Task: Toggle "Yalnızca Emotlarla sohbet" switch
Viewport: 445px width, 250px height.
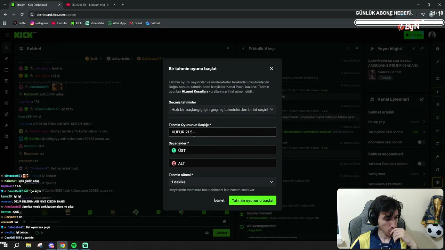Action: pyautogui.click(x=421, y=164)
